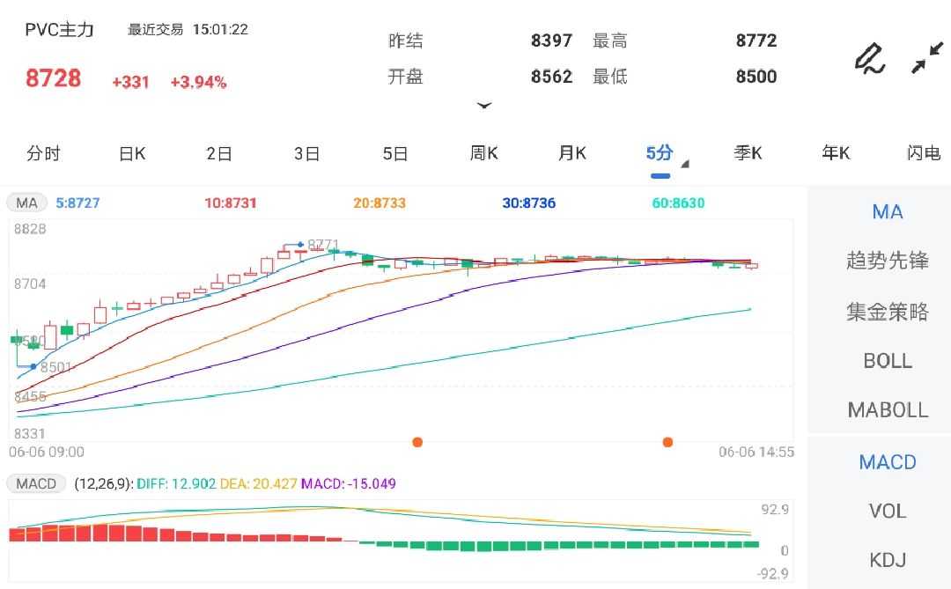Apply BOLL bands from the sidebar

tap(888, 361)
